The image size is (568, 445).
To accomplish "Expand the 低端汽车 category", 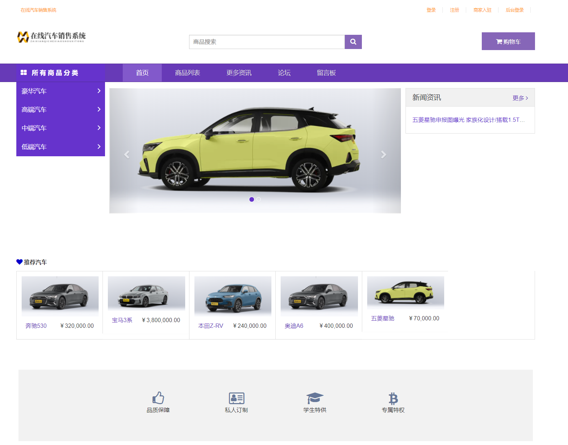I will (61, 147).
